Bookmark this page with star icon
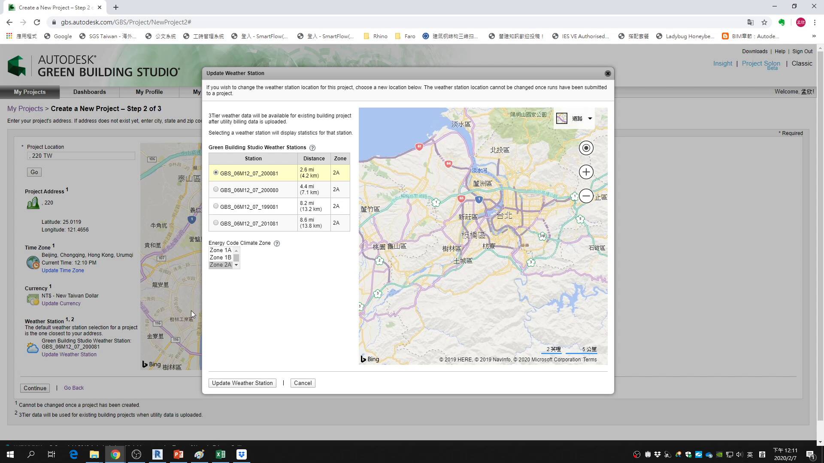Viewport: 824px width, 463px height. tap(764, 22)
